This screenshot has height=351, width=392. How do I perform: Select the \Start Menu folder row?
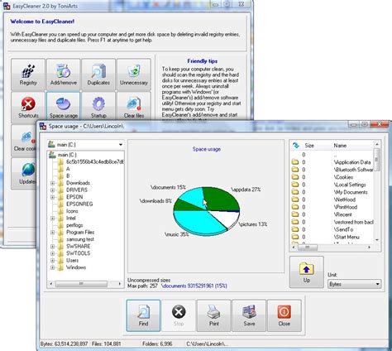point(332,237)
